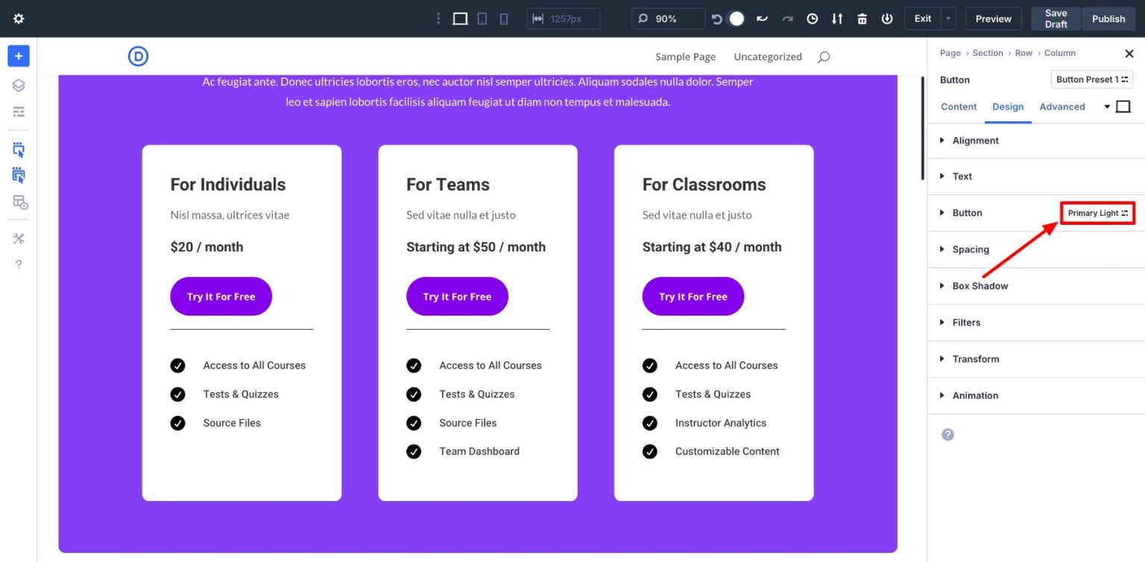Switch to the Content tab
This screenshot has width=1145, height=562.
pyautogui.click(x=958, y=106)
